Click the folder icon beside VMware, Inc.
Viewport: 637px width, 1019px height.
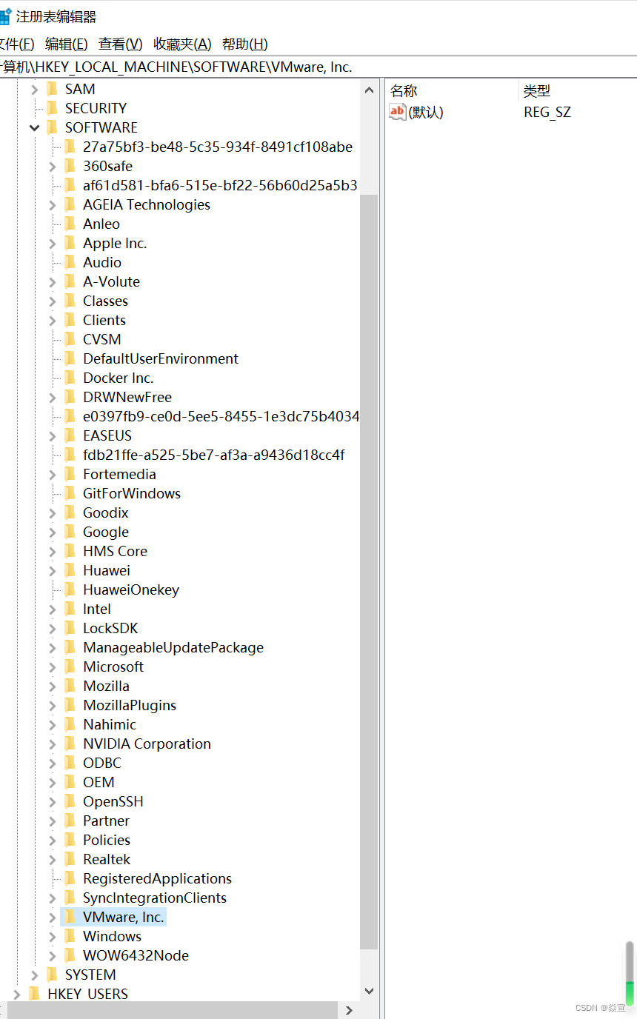[x=70, y=917]
